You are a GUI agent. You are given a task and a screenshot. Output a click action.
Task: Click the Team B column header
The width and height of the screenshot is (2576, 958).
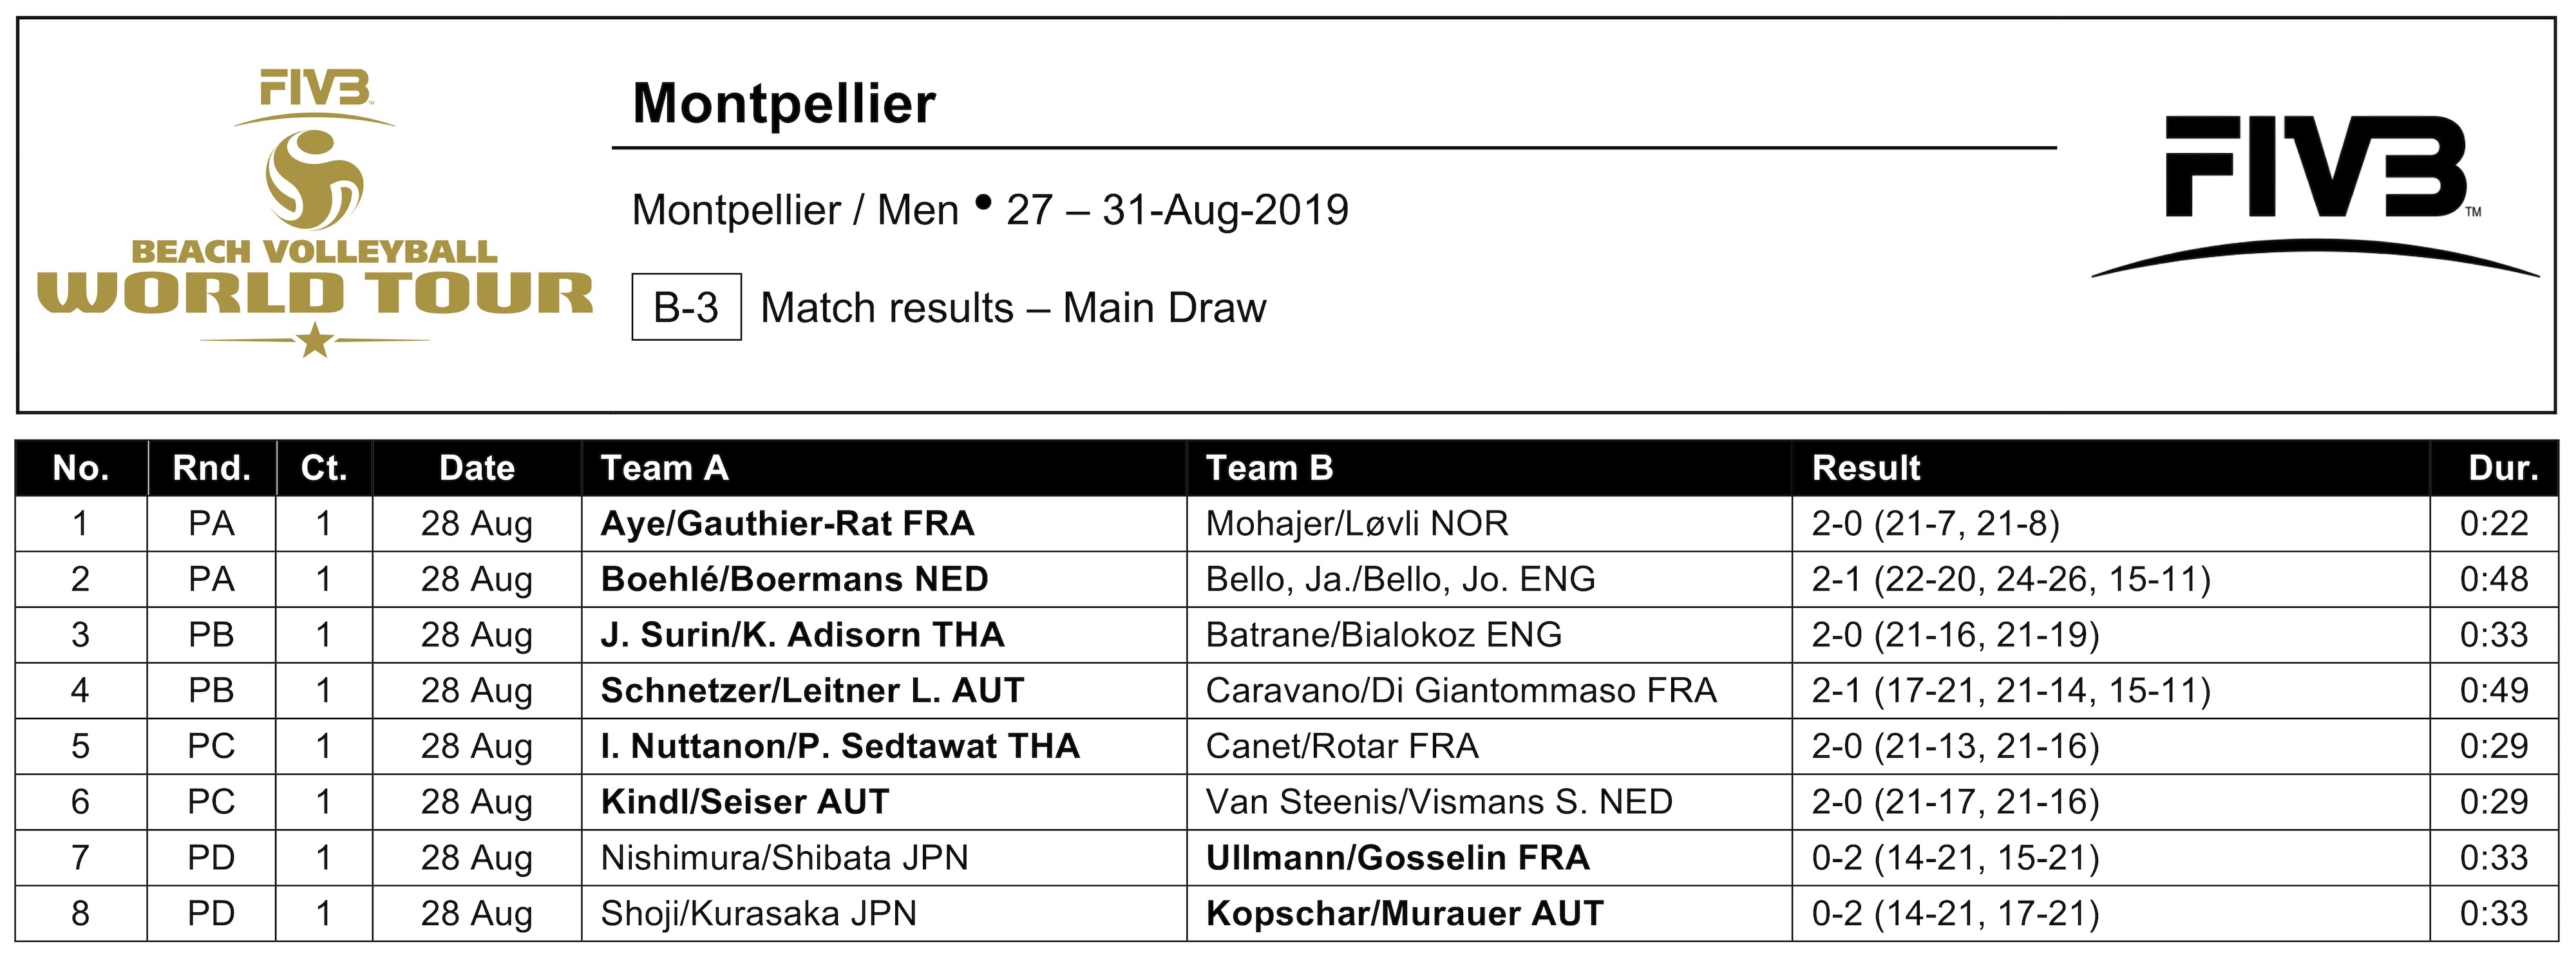1269,468
